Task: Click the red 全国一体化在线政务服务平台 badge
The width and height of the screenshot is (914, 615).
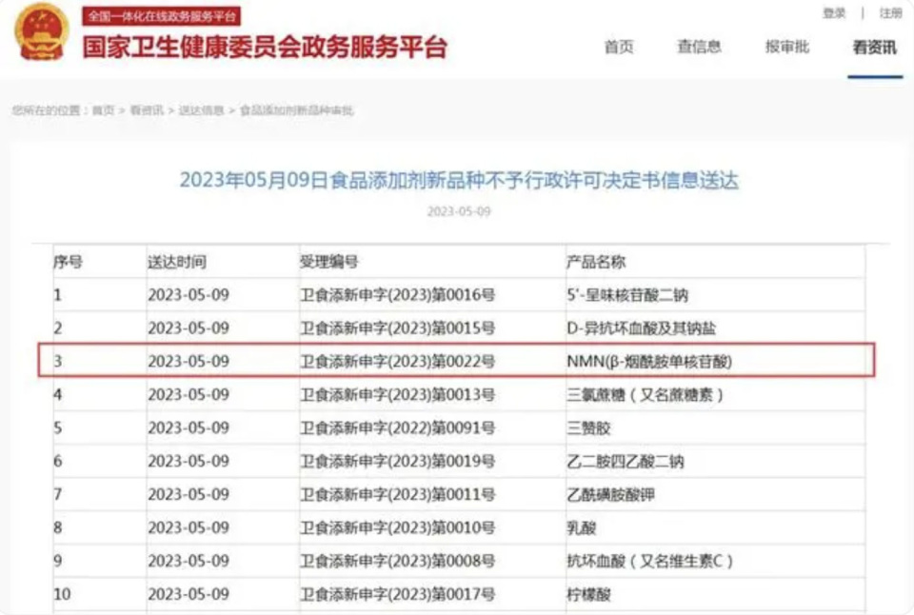Action: click(x=160, y=15)
